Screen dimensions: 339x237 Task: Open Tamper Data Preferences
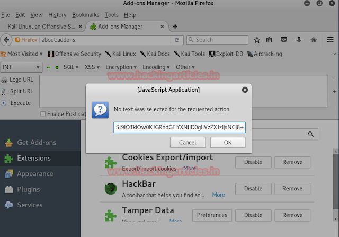[212, 215]
